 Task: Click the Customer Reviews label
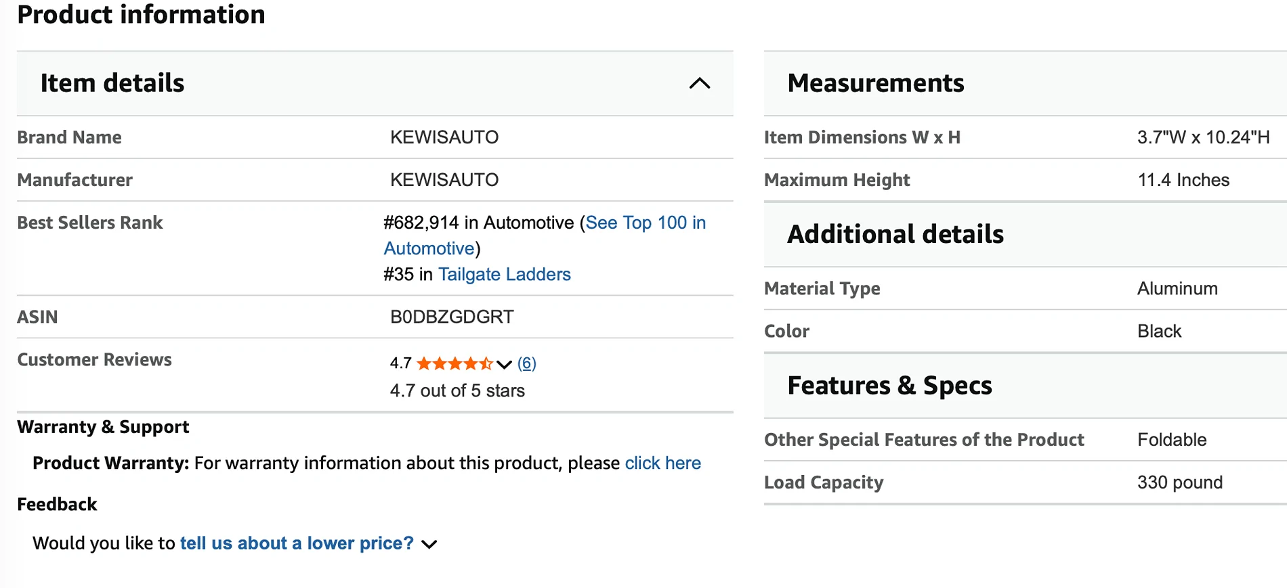tap(94, 359)
